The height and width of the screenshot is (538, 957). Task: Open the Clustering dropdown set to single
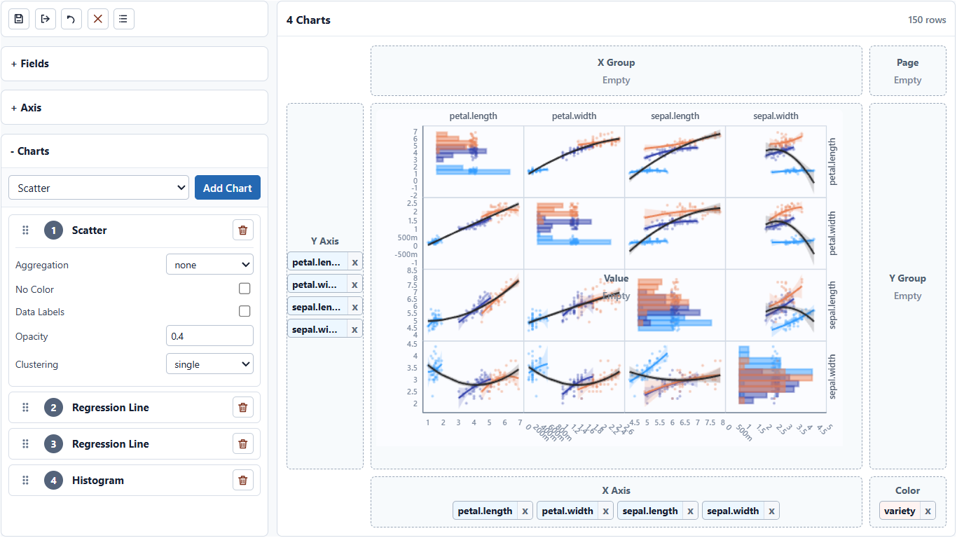pos(209,364)
